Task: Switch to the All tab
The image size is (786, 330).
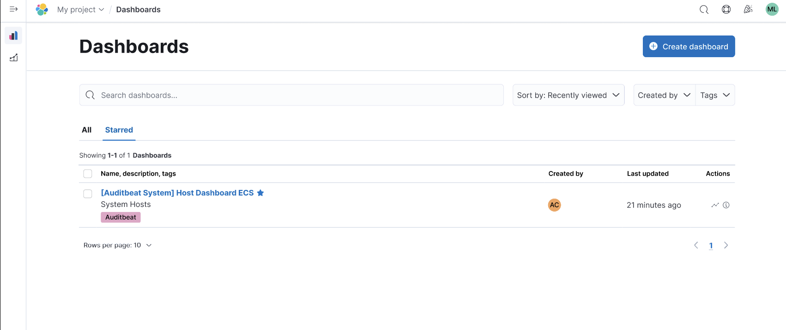Action: coord(87,130)
